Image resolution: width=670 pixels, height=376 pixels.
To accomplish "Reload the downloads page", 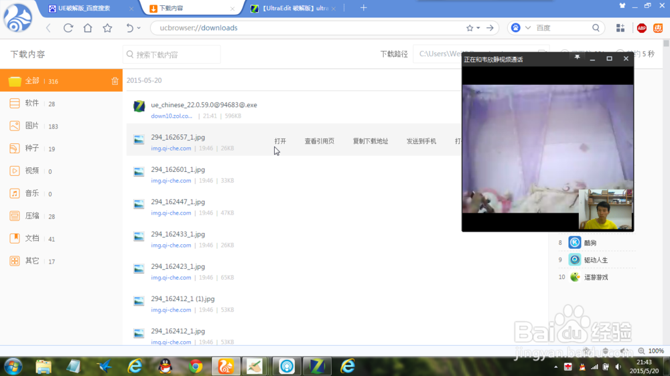I will tap(68, 28).
